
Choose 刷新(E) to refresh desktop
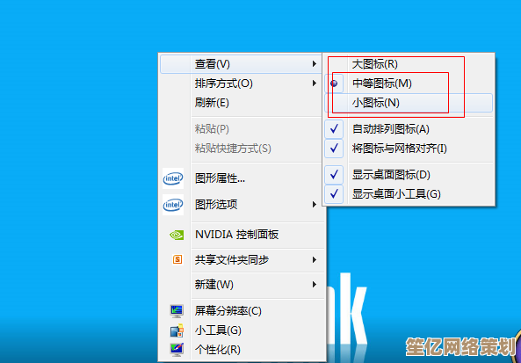coord(241,102)
